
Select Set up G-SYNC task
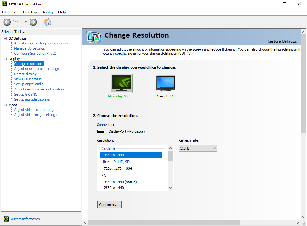coord(26,94)
